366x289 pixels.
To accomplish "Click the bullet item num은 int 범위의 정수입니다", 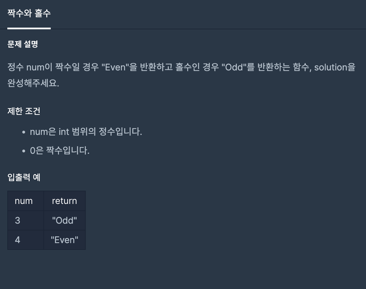I will click(86, 132).
